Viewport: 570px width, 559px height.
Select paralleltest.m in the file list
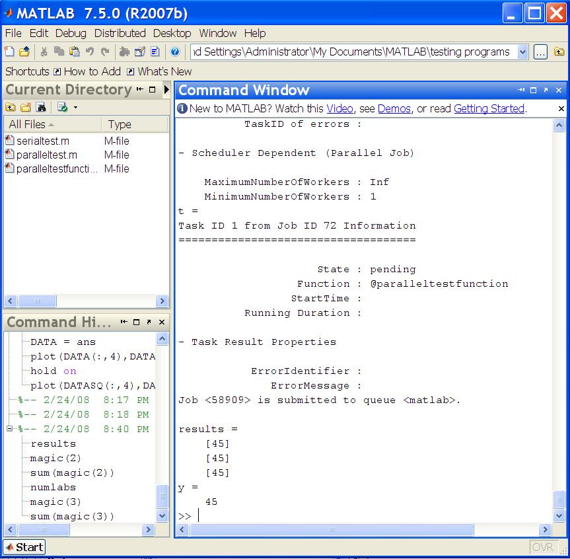[46, 155]
